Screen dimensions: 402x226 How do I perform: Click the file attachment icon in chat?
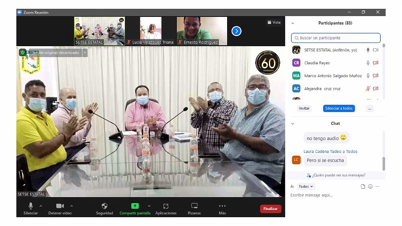point(363,187)
